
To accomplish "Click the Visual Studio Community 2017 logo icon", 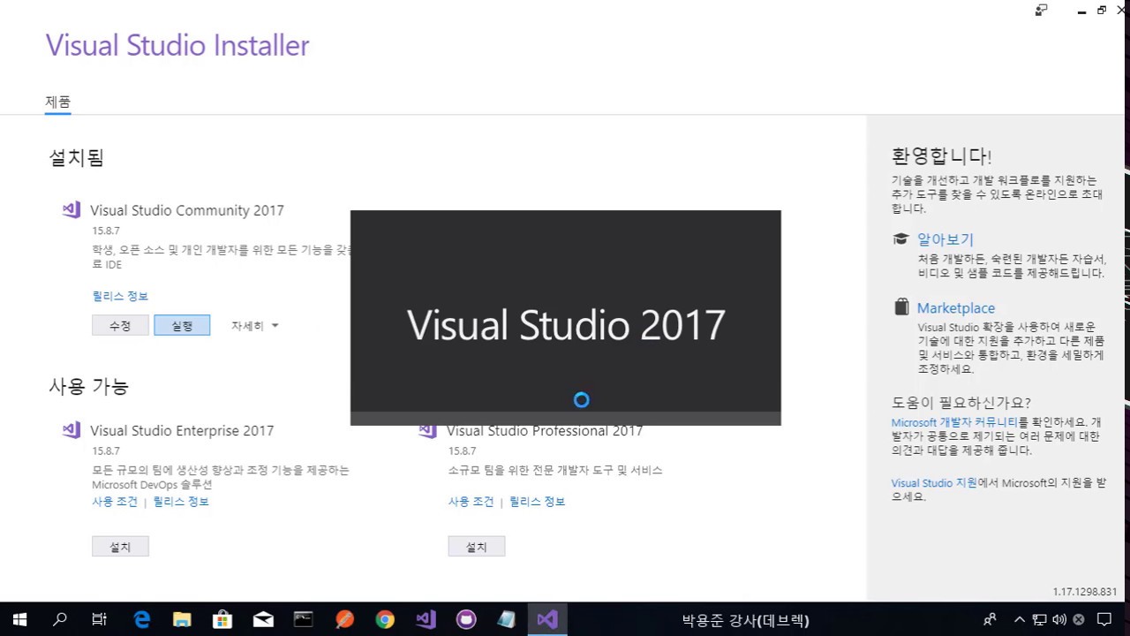I will pos(72,210).
